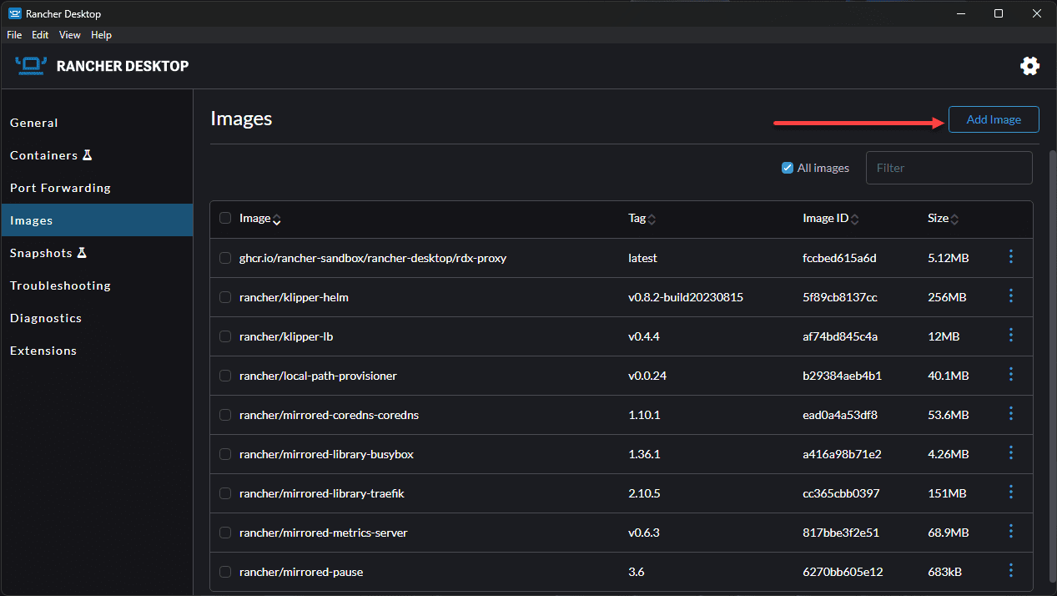The height and width of the screenshot is (596, 1057).
Task: Tick the select-all checkbox in table header
Action: 225,219
